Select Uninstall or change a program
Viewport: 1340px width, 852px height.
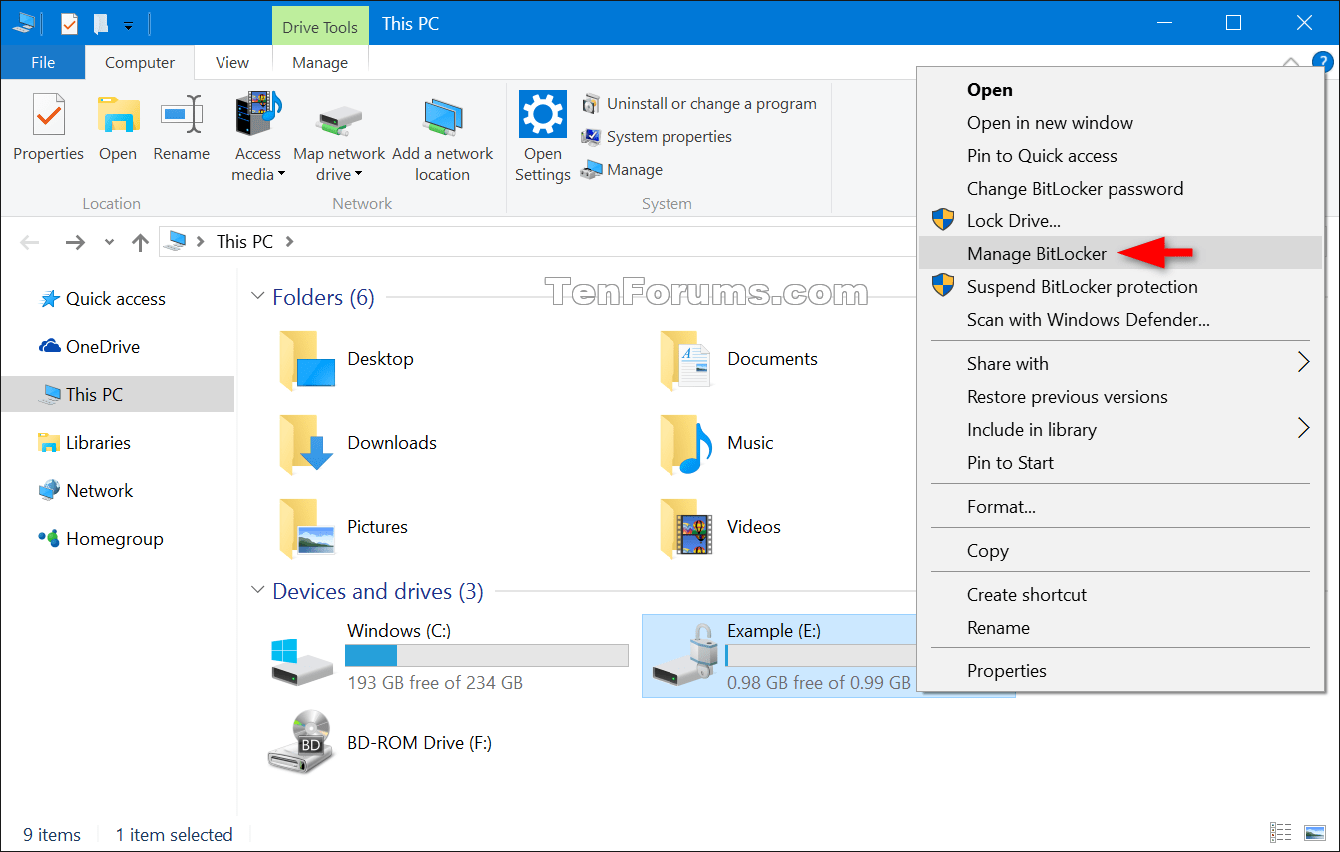(x=589, y=103)
